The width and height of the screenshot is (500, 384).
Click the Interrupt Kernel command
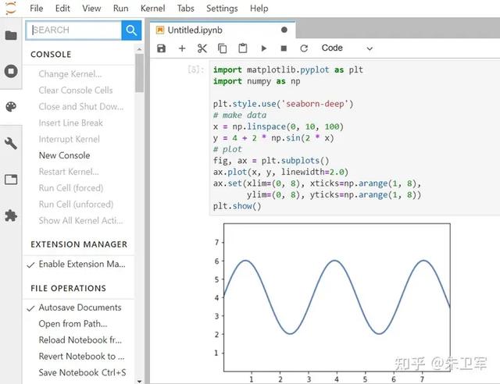[79, 139]
